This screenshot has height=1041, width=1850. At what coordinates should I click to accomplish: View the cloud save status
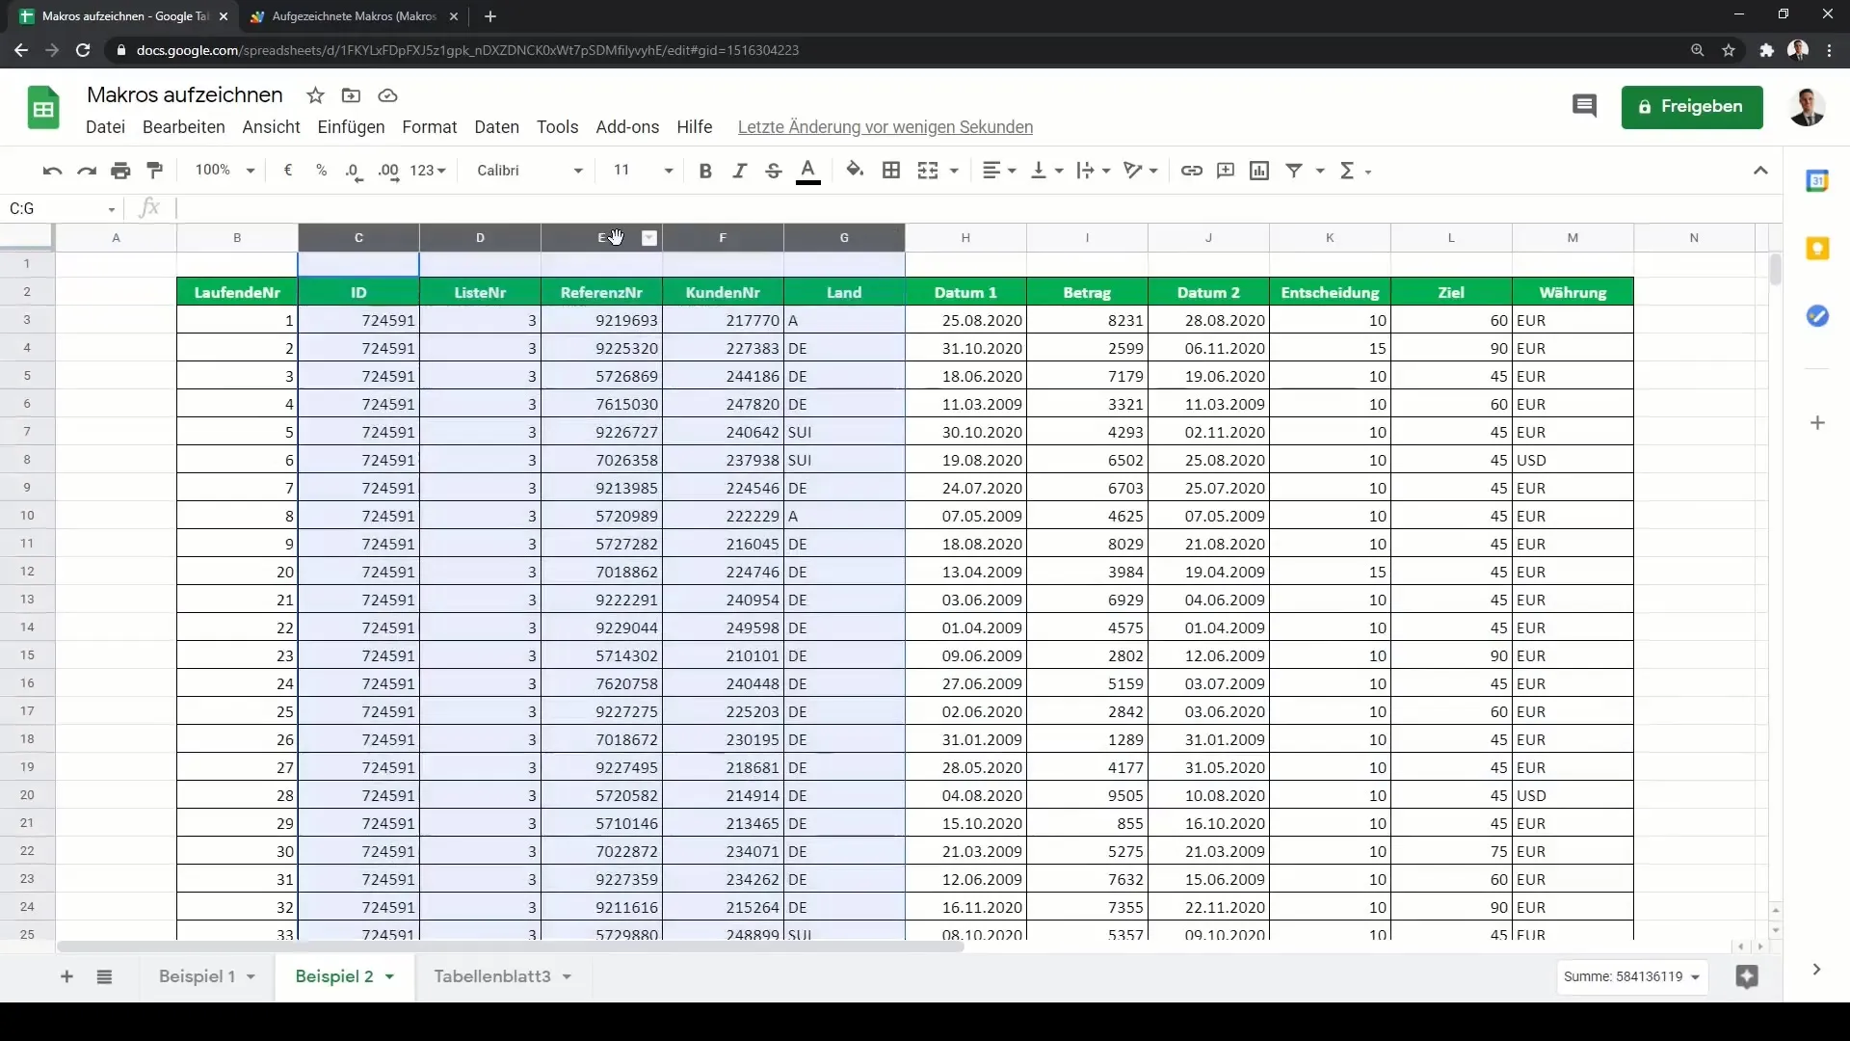(387, 95)
